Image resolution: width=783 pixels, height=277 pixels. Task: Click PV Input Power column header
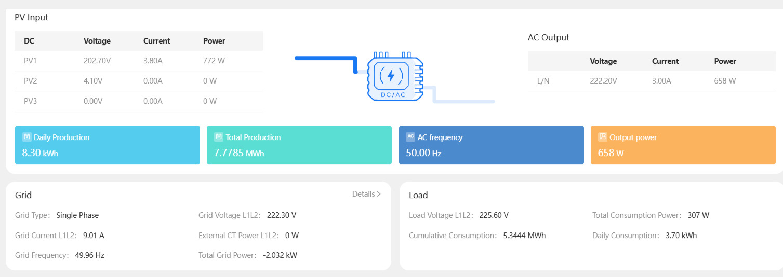pyautogui.click(x=214, y=41)
